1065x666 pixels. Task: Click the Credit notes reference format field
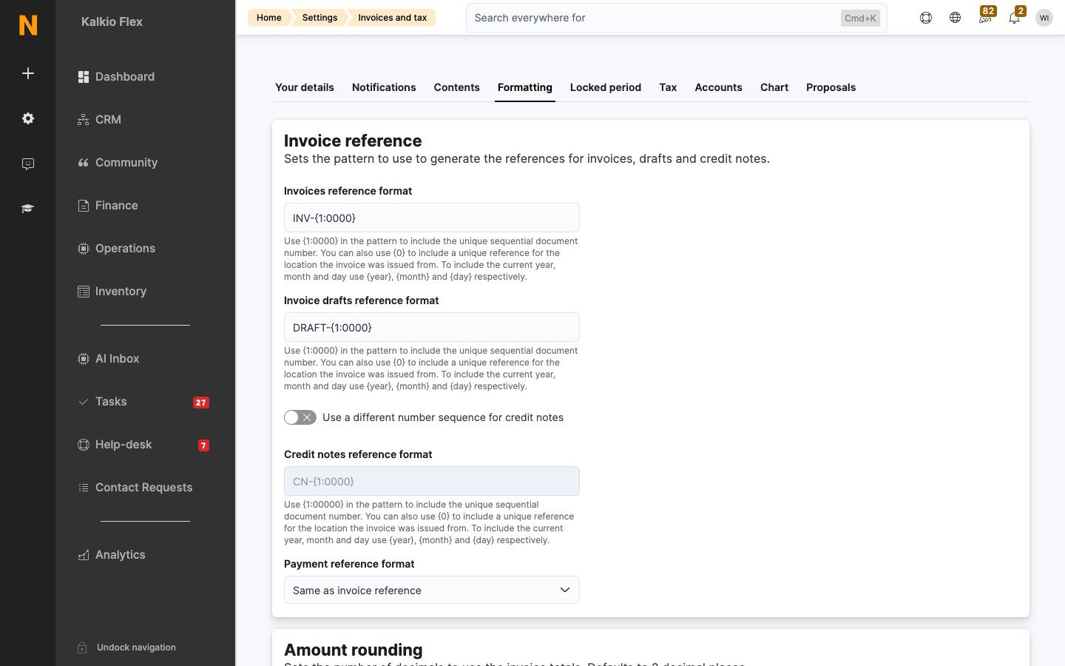pos(432,481)
